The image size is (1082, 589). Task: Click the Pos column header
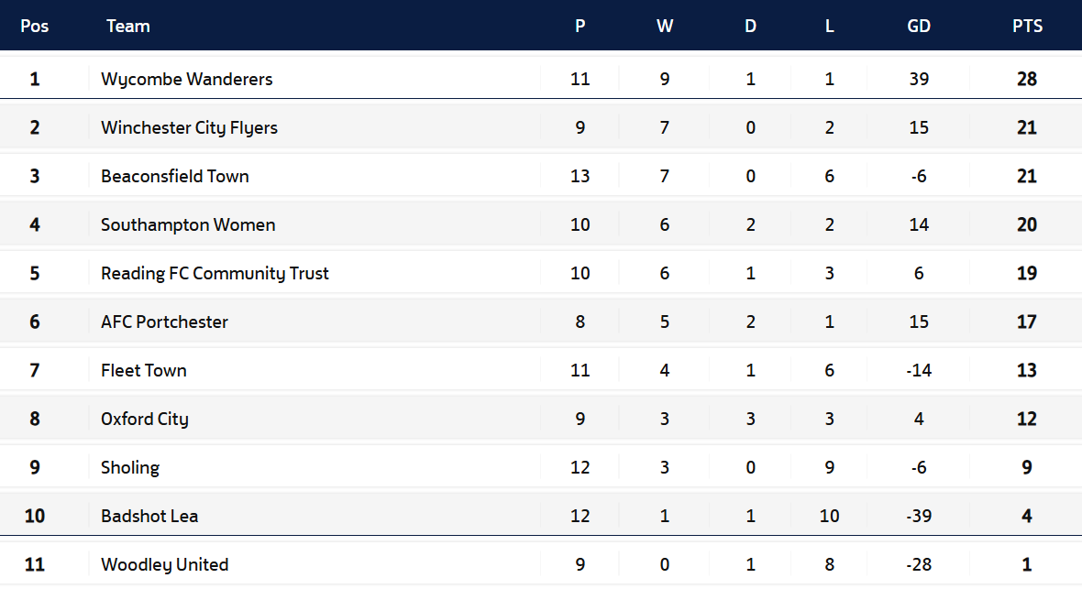(x=35, y=26)
